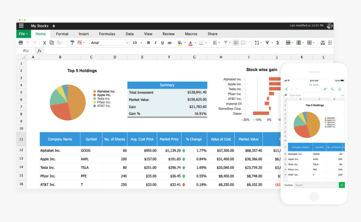Open the apps grid launcher
Image resolution: width=361 pixels, height=222 pixels.
[x=21, y=26]
